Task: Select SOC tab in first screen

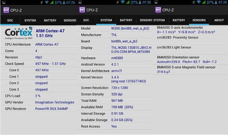Action: pos(10,20)
